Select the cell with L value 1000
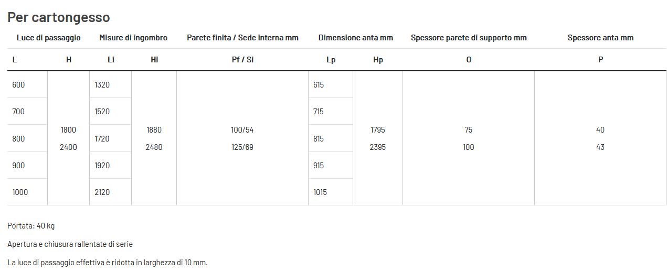 pyautogui.click(x=27, y=192)
